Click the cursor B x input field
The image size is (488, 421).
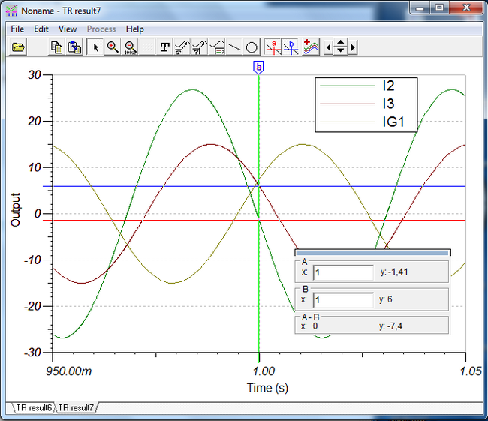point(342,299)
